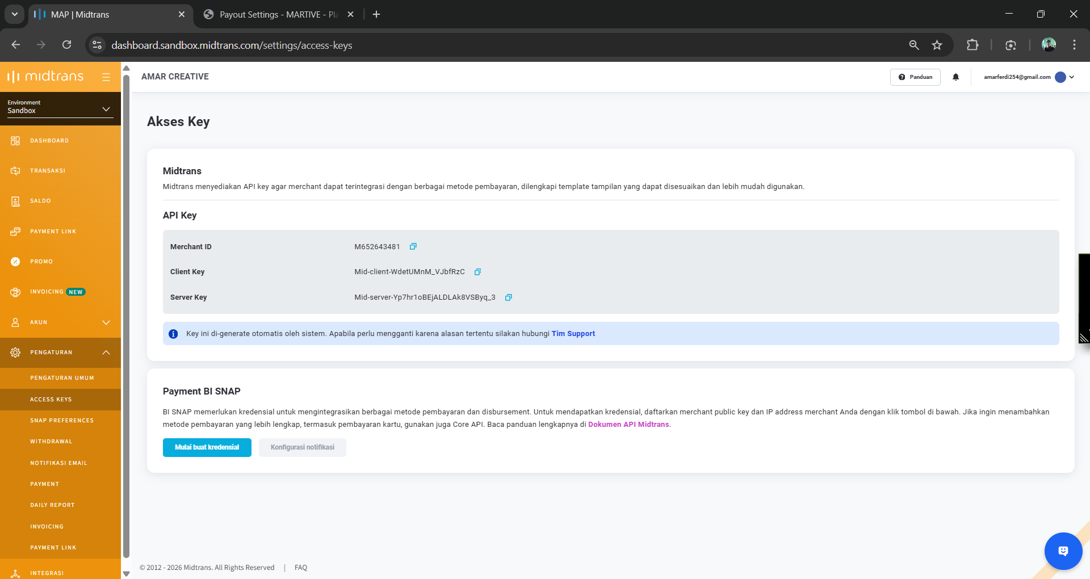Open Saldo menu item
This screenshot has width=1090, height=579.
(40, 201)
